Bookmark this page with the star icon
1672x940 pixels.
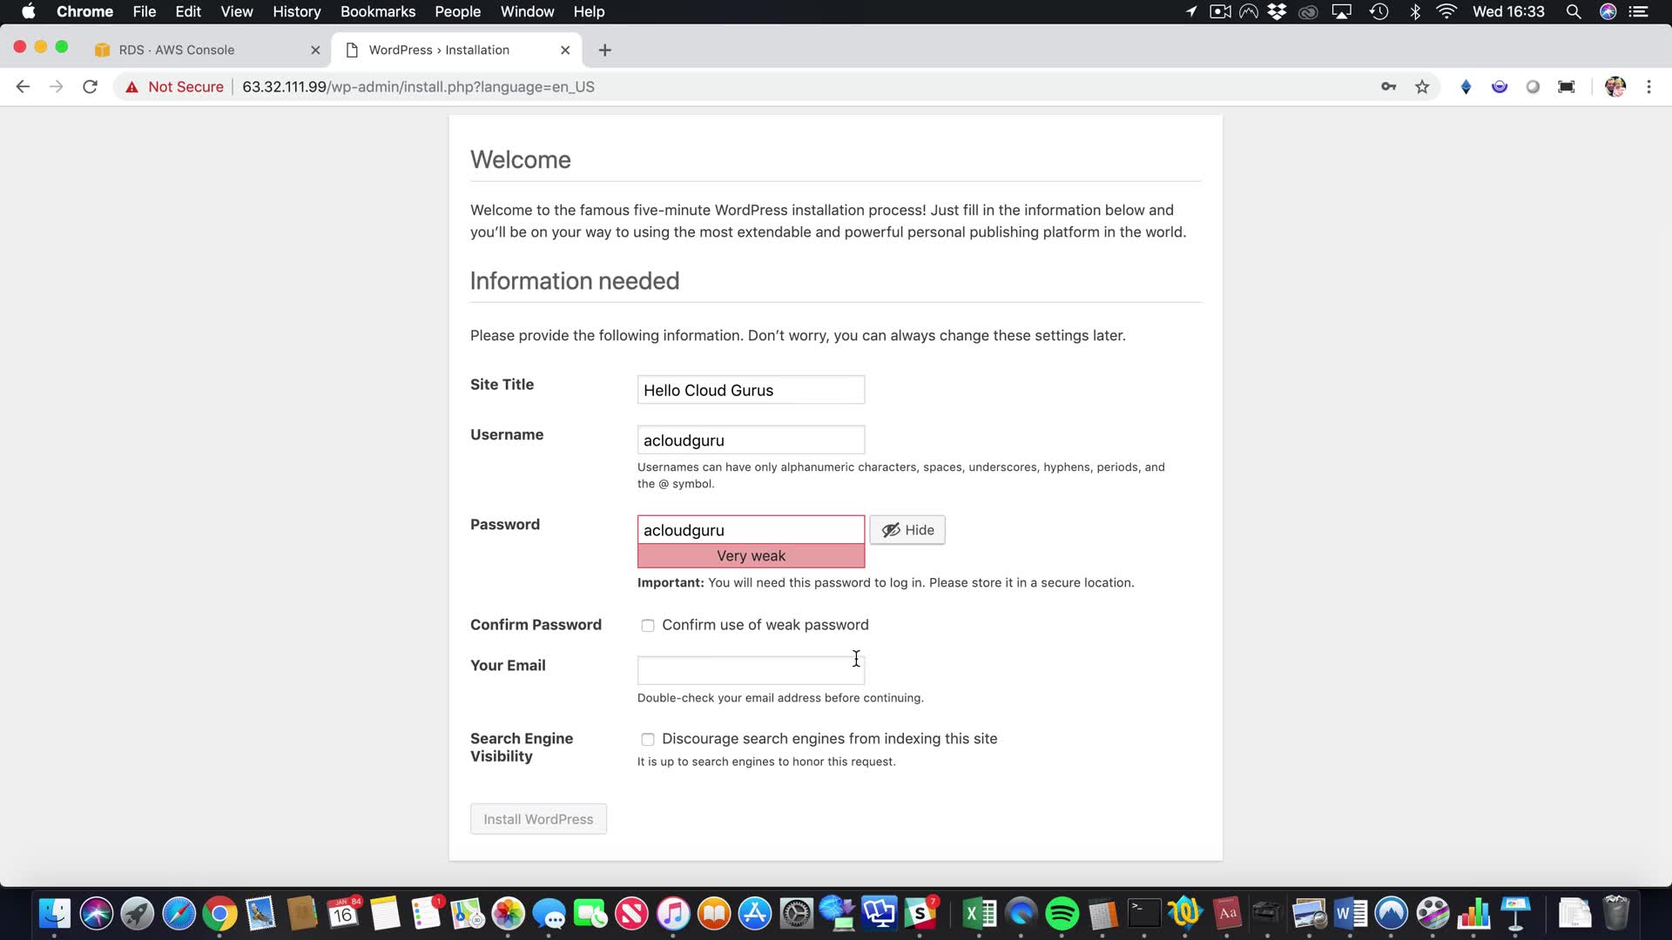point(1422,87)
